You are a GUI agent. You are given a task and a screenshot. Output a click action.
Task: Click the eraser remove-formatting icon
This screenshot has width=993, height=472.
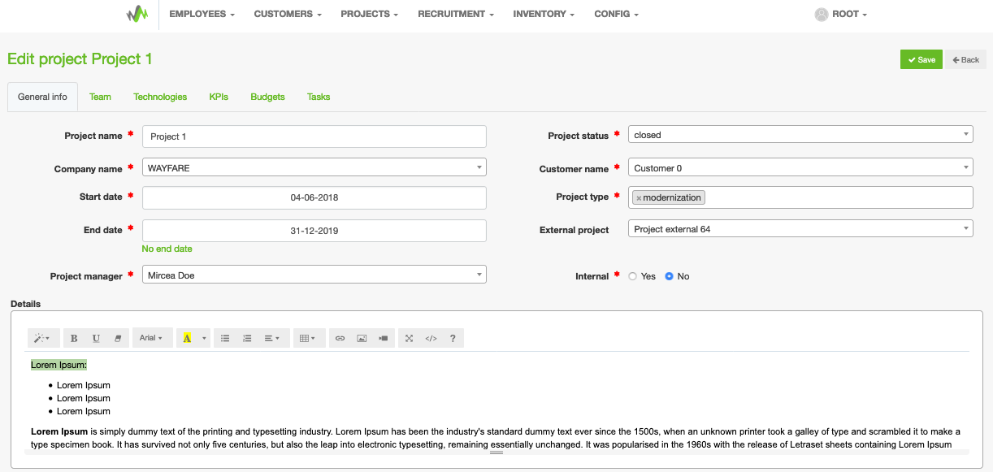pyautogui.click(x=118, y=338)
